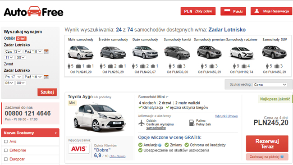Image resolution: width=293 pixels, height=165 pixels.
Task: Select Duże samochody category label
Action: (x=145, y=40)
